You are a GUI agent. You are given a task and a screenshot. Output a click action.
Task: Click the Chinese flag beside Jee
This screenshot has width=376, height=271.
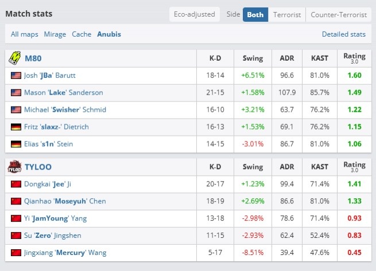pyautogui.click(x=16, y=184)
